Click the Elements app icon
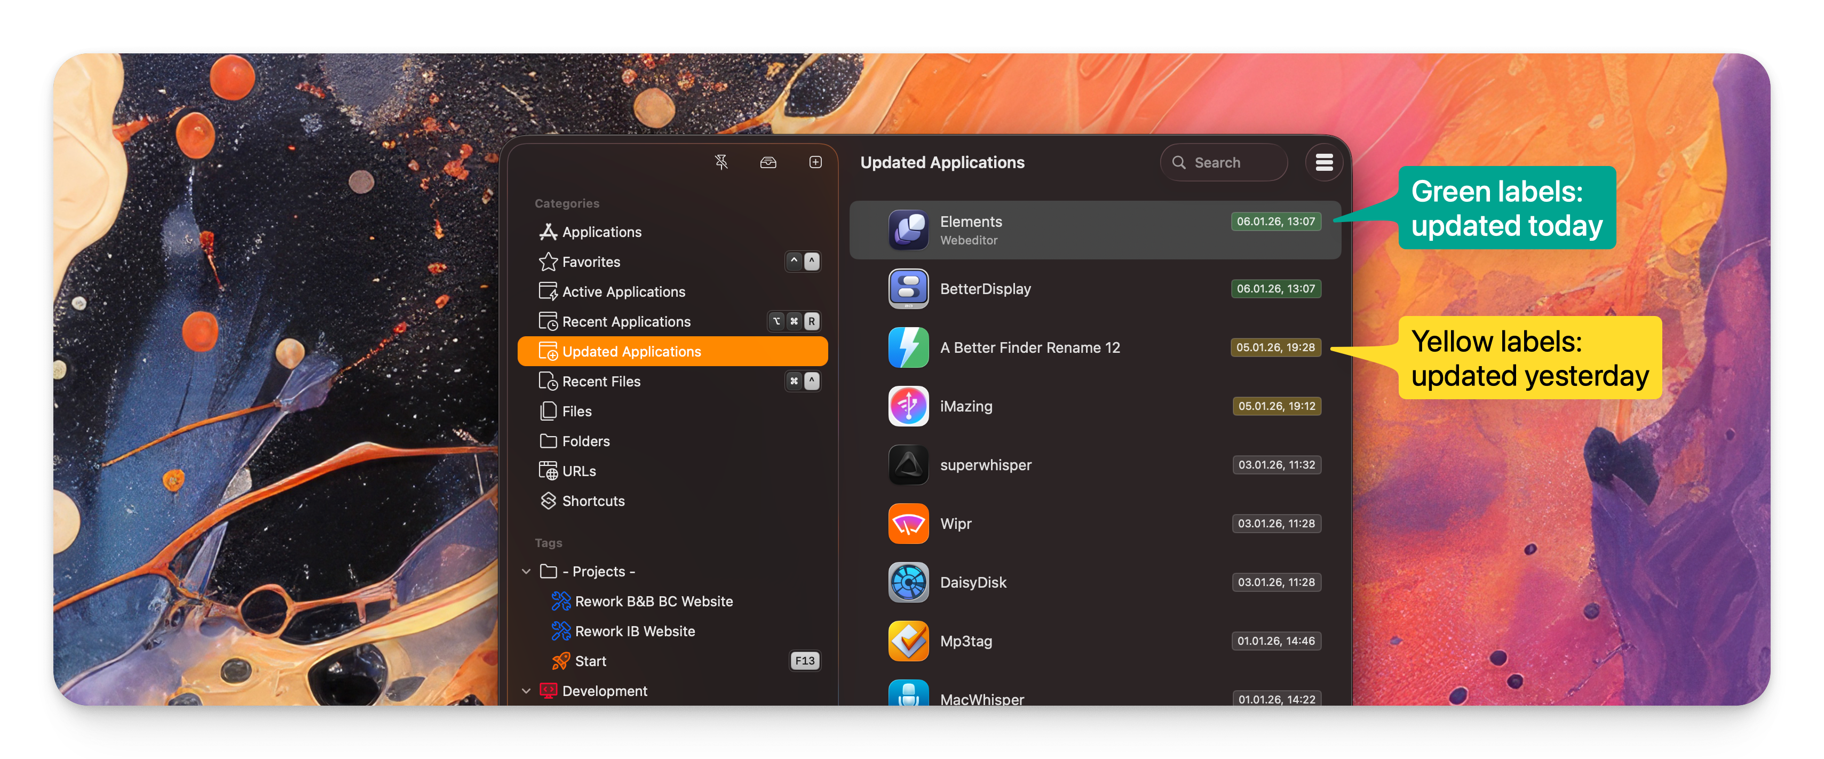Screen dimensions: 1824x759 [908, 230]
